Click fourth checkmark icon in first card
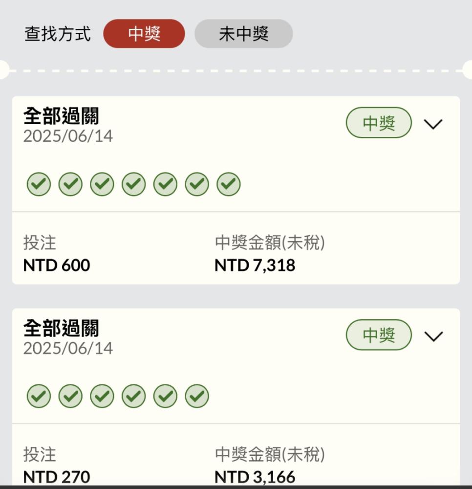Image resolution: width=472 pixels, height=489 pixels. 134,184
